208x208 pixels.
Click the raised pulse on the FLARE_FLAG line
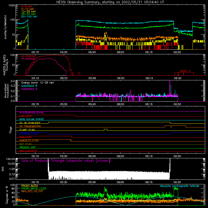click(x=106, y=130)
